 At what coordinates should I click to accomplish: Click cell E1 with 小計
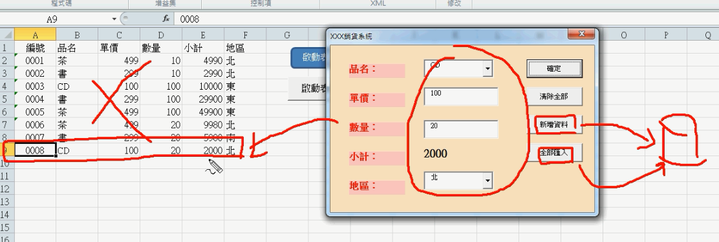tap(203, 48)
